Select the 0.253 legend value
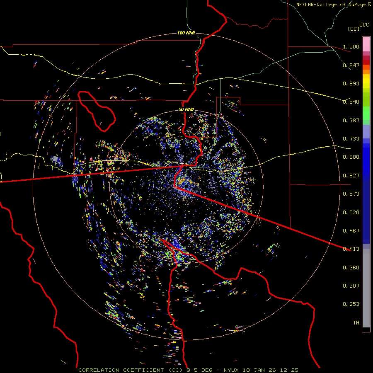The height and width of the screenshot is (373, 373). point(351,304)
